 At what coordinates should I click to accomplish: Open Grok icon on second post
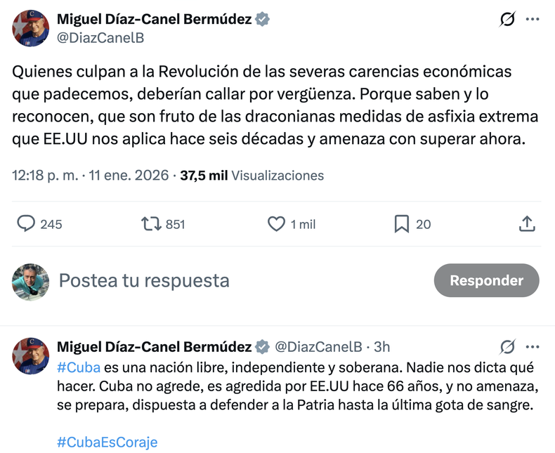(507, 347)
